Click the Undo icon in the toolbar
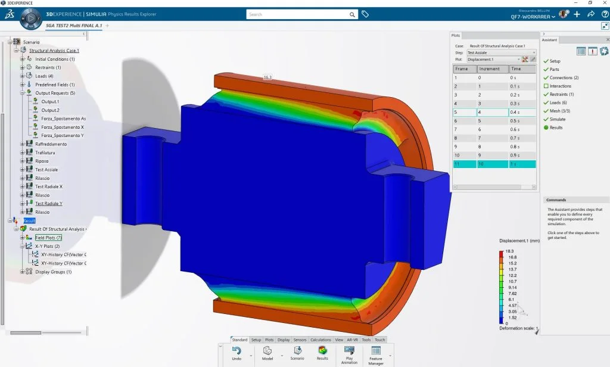 click(236, 351)
